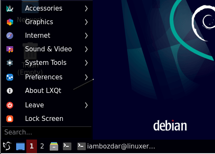The image size is (215, 154).
Task: Open the Internet menu entry
Action: (47, 36)
